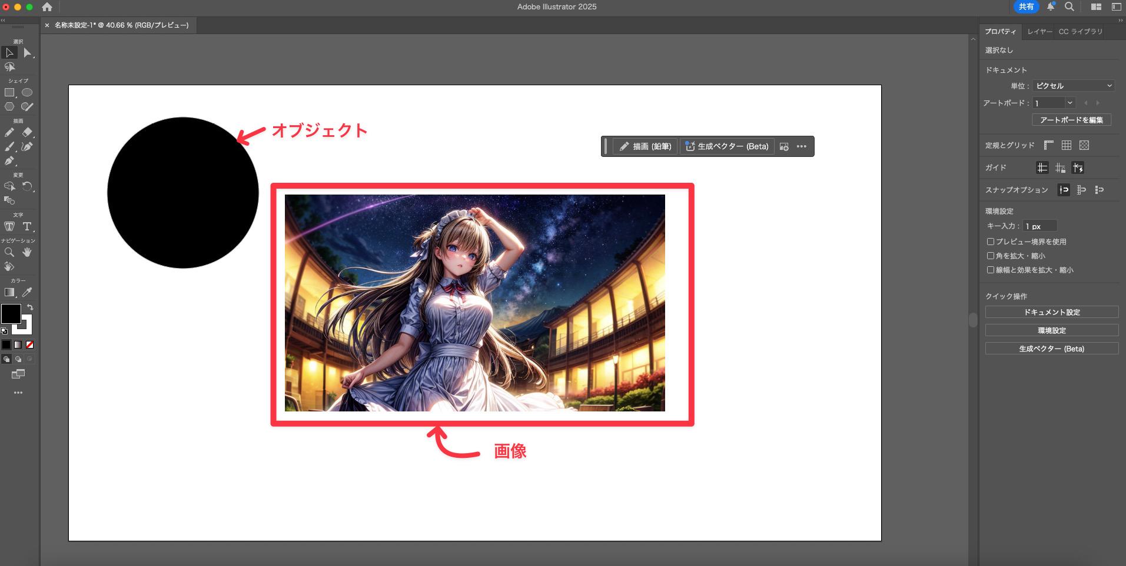The width and height of the screenshot is (1126, 566).
Task: Click 生成ベクター (Beta) in Properties panel
Action: point(1052,349)
